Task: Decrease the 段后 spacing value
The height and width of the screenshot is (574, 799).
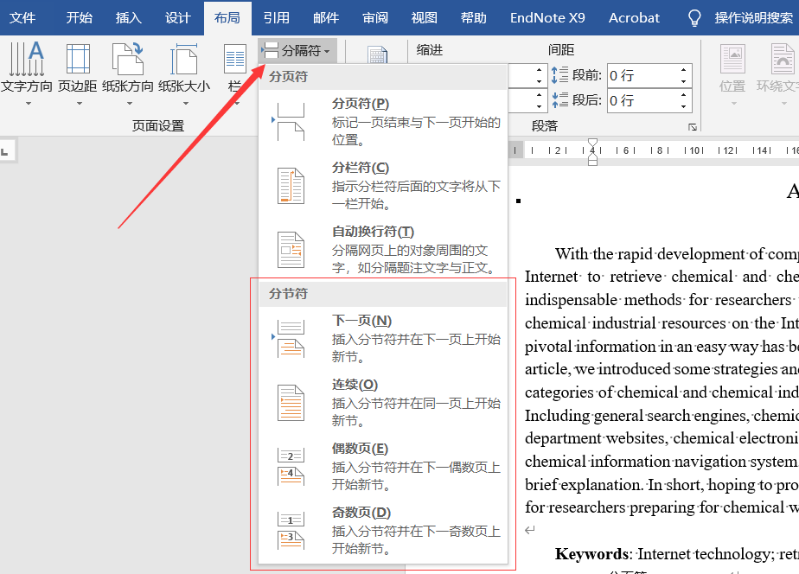Action: pyautogui.click(x=684, y=106)
